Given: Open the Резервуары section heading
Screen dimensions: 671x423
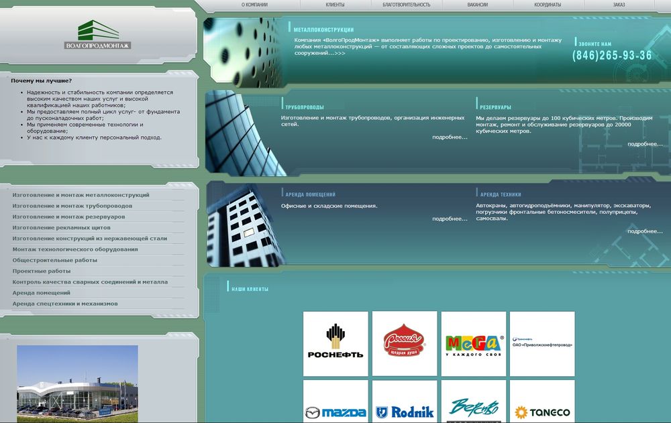Looking at the screenshot, I should [495, 107].
